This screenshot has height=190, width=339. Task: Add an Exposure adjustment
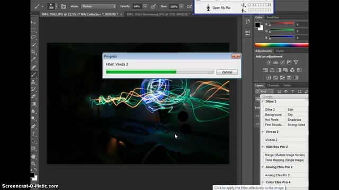tap(289, 62)
